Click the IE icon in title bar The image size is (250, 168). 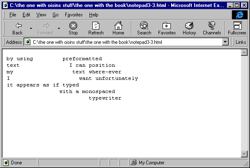[5, 5]
